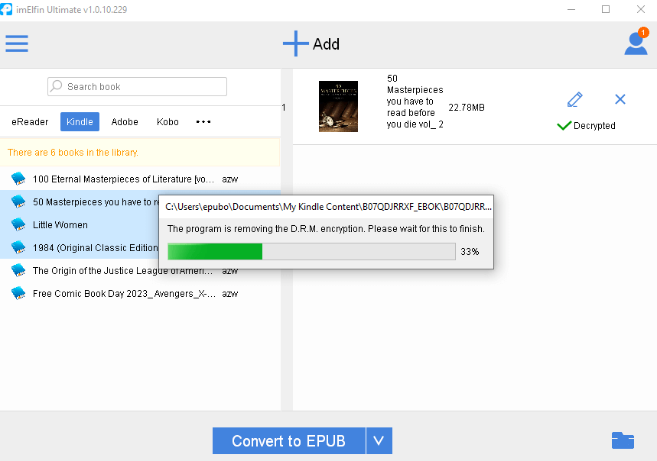657x461 pixels.
Task: Click the 50 Masterpieces cover thumbnail
Action: (338, 106)
